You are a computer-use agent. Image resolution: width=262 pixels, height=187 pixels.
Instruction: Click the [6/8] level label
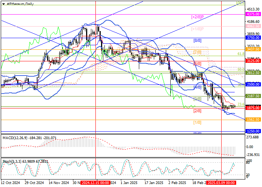[x=197, y=64]
